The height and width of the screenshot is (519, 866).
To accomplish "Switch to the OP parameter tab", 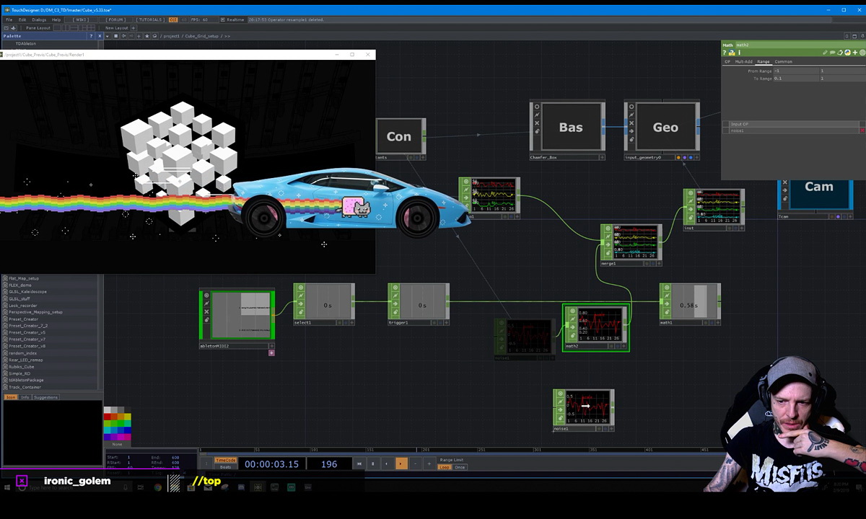I will pyautogui.click(x=727, y=61).
